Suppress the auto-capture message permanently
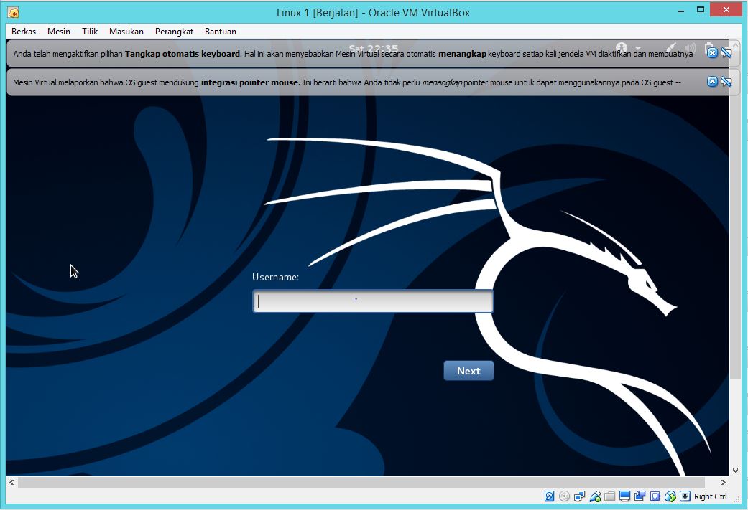748x510 pixels. click(x=726, y=52)
